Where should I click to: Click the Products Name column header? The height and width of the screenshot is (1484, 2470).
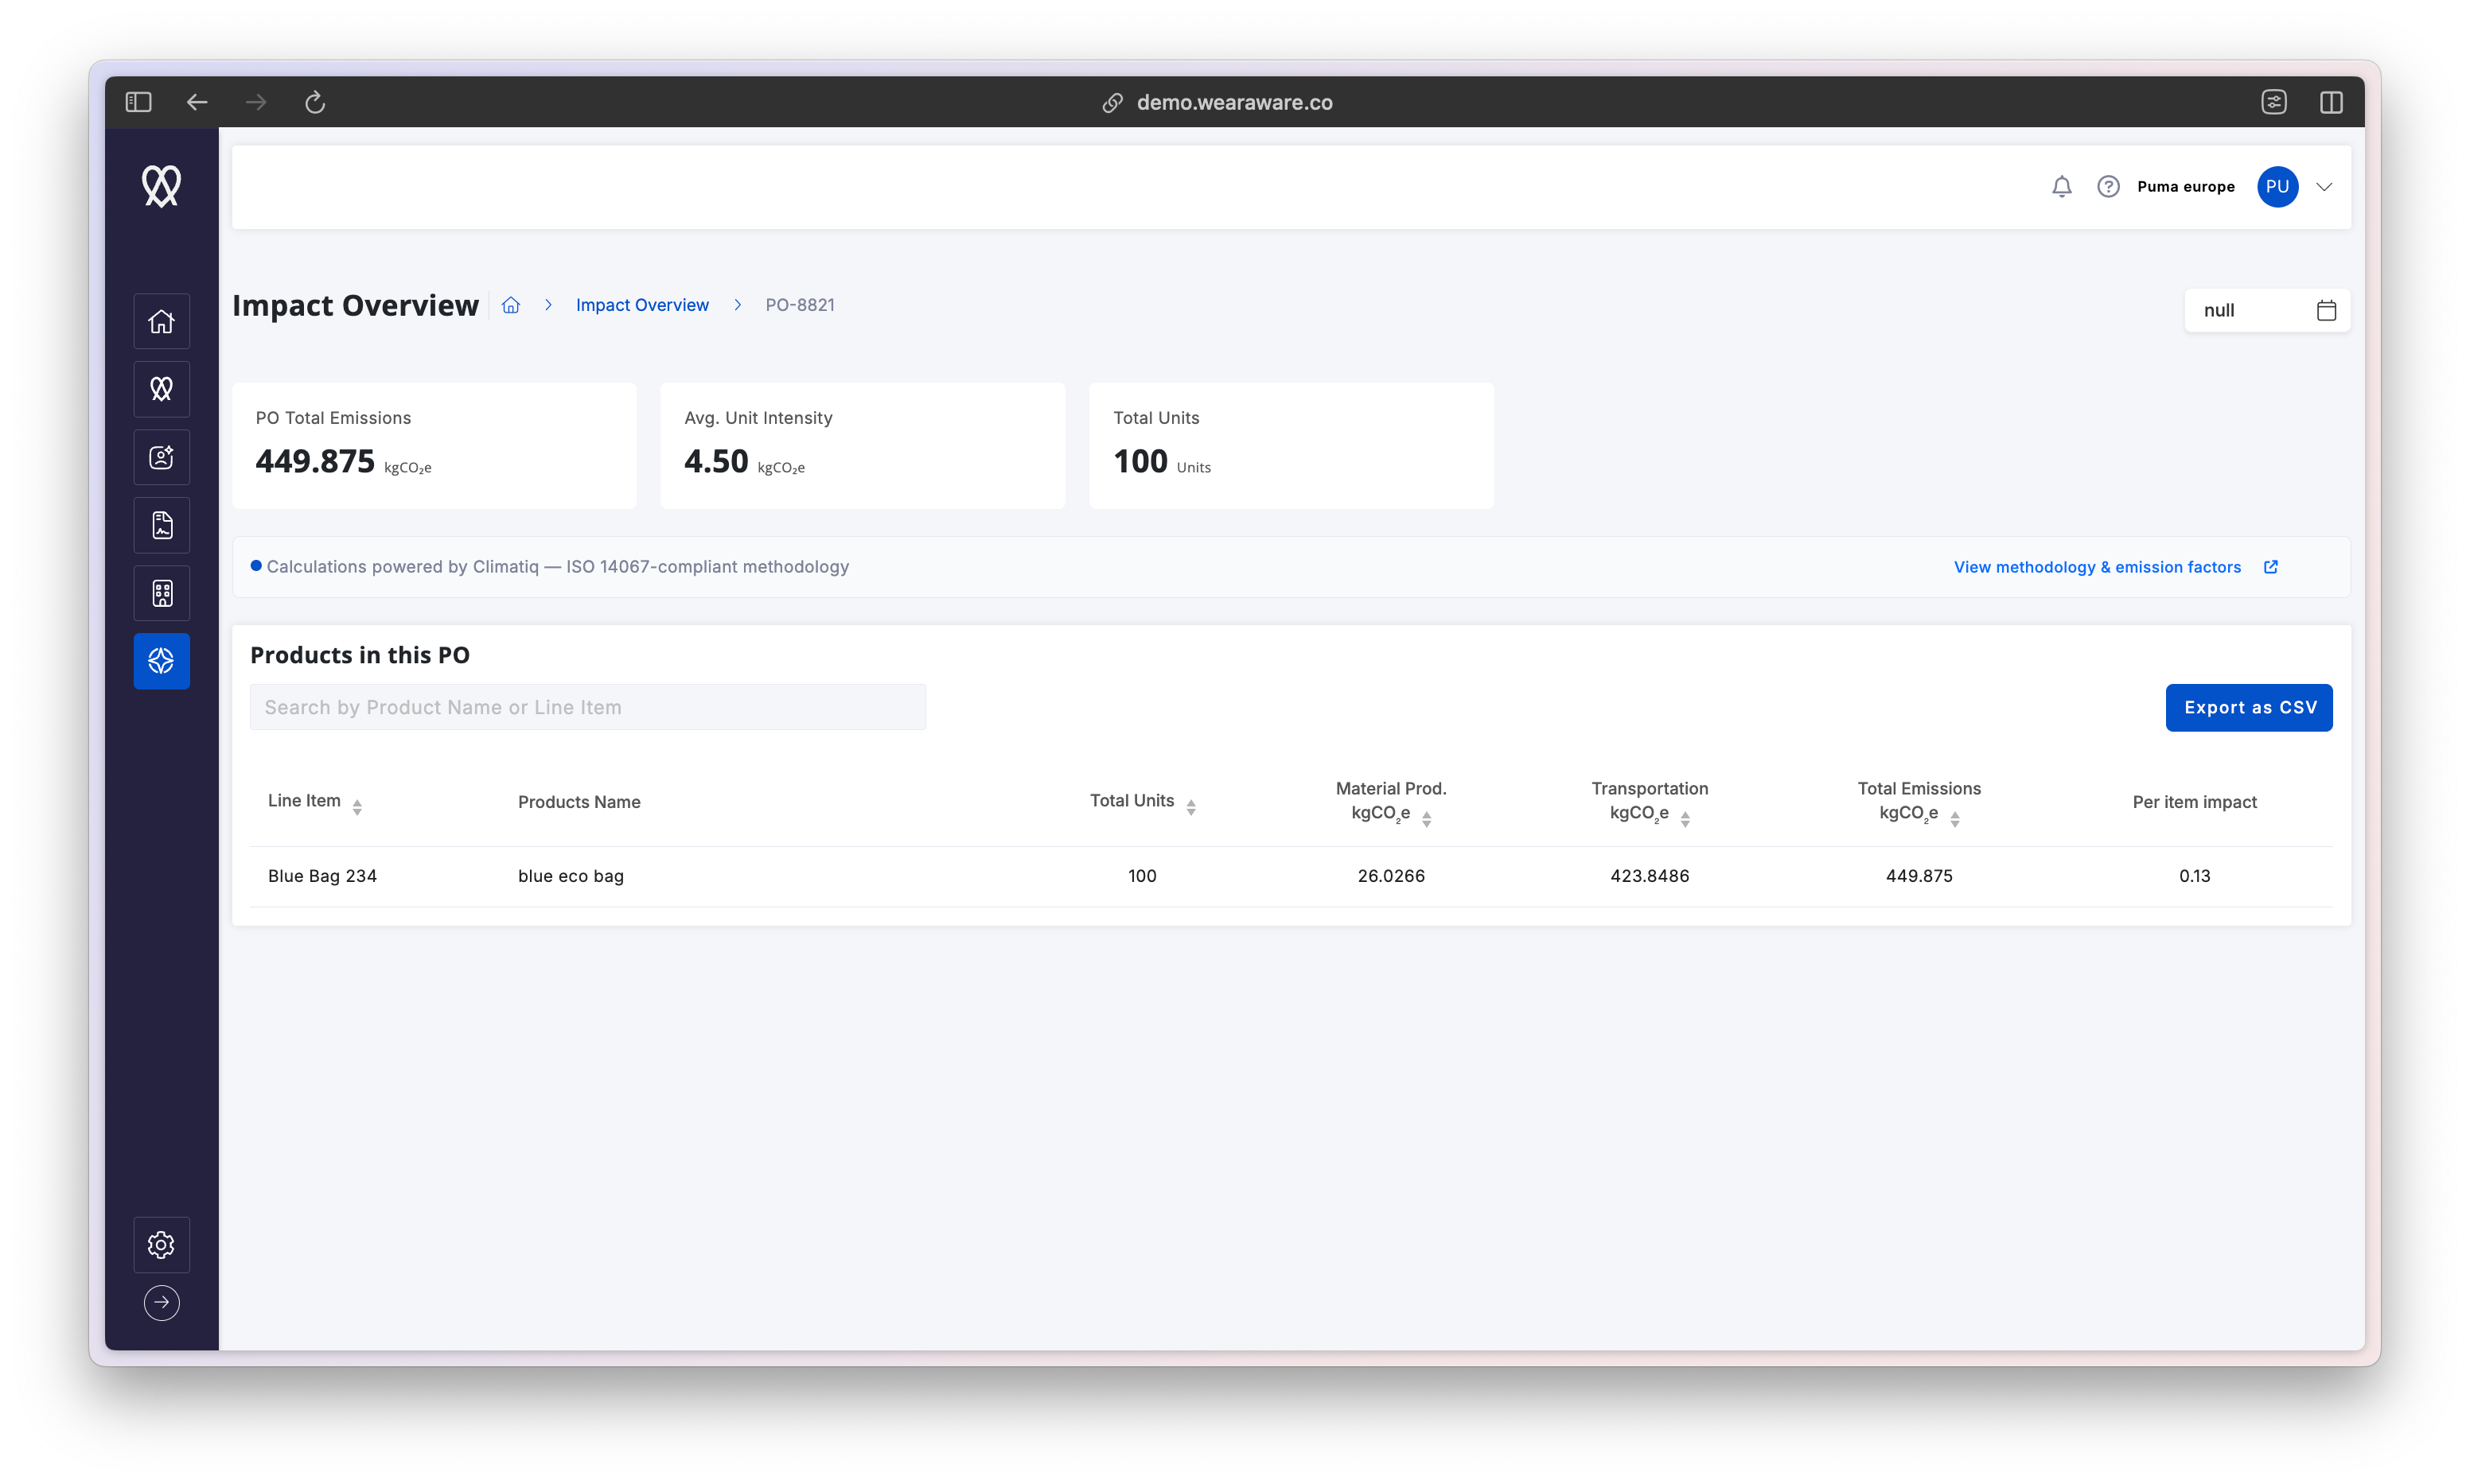[579, 802]
